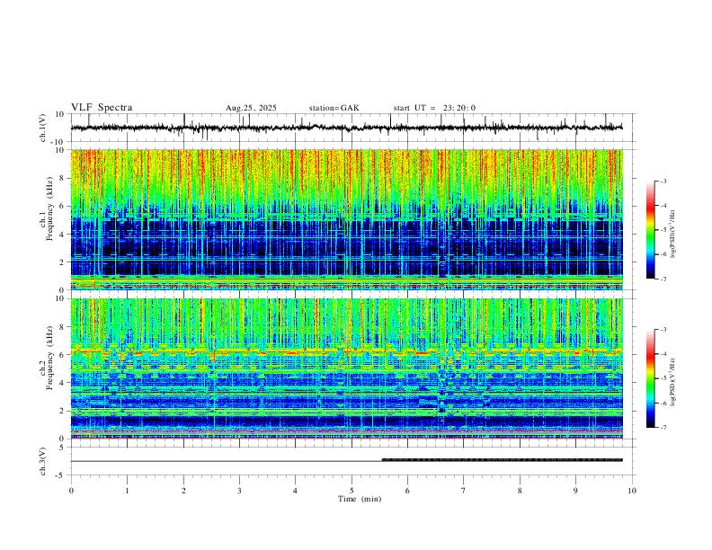Click the ch.2 spectrogram panel
This screenshot has width=712, height=550.
point(346,368)
